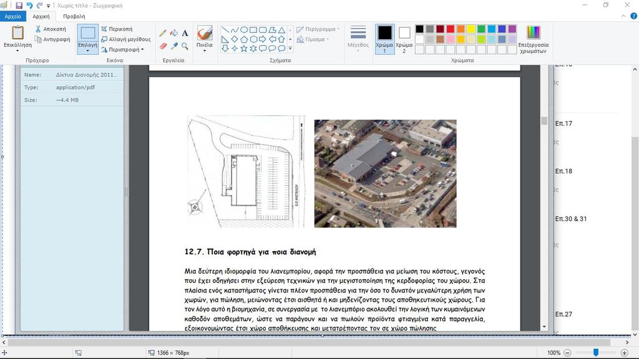Click Αντιγραφή to copy selection
The height and width of the screenshot is (359, 639).
pyautogui.click(x=52, y=39)
